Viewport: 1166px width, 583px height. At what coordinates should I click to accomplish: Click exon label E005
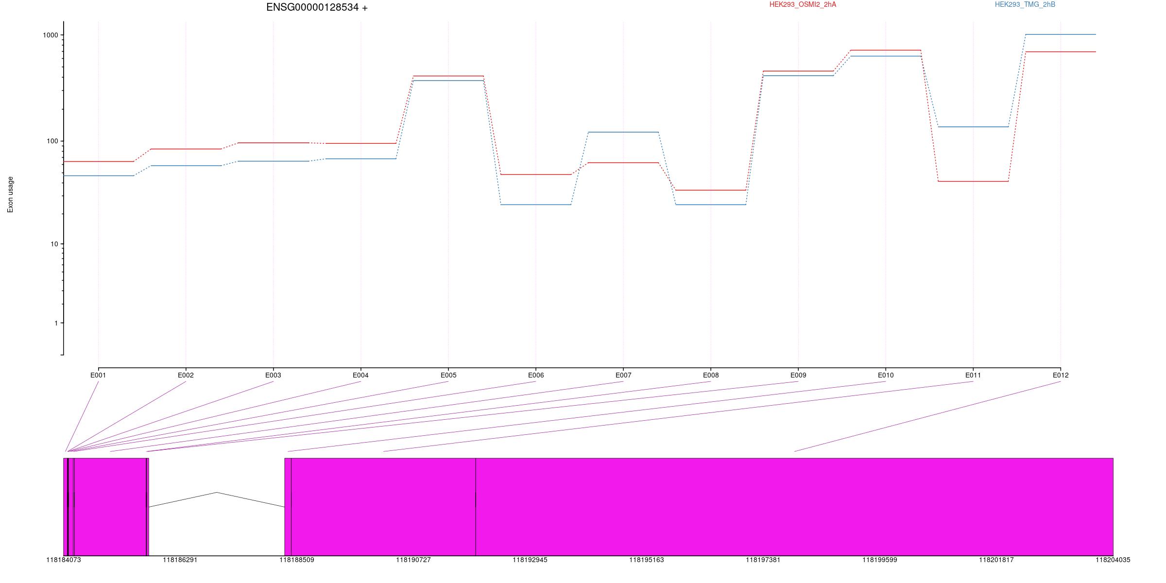pyautogui.click(x=448, y=375)
